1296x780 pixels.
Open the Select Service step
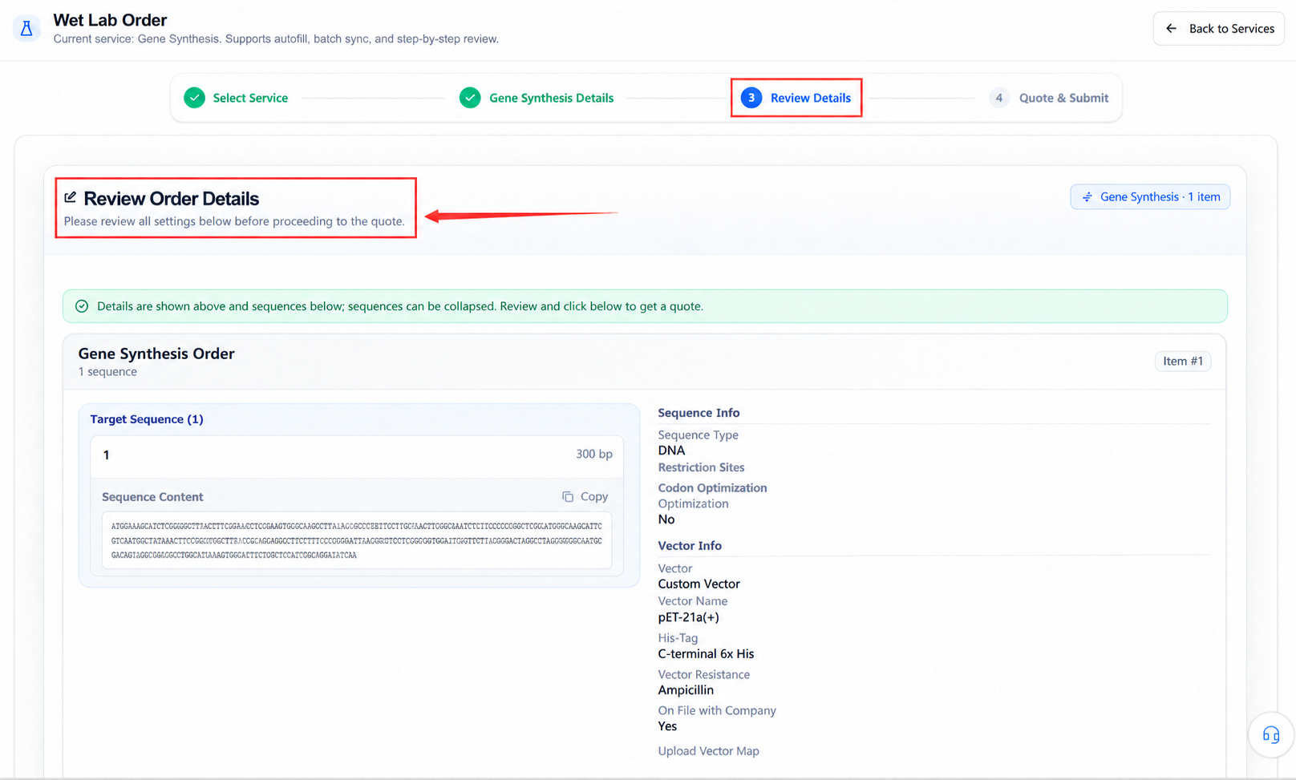coord(236,98)
